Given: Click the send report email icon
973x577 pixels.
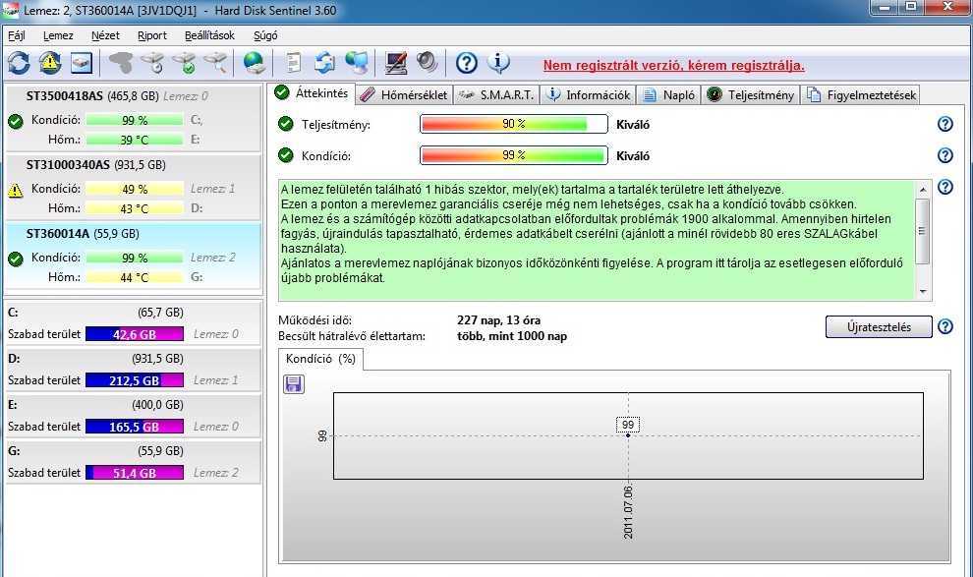Looking at the screenshot, I should [x=324, y=63].
